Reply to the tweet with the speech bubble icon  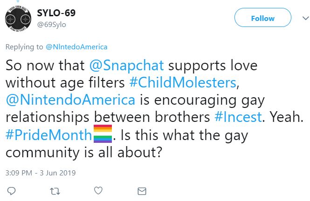tap(13, 191)
